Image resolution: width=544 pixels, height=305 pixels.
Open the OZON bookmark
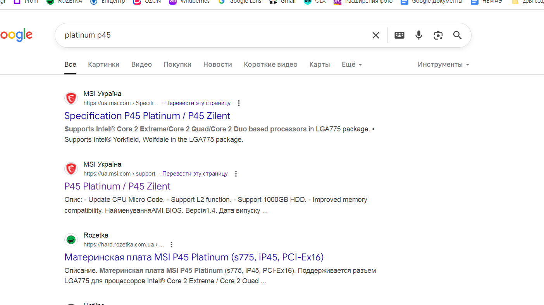(147, 2)
